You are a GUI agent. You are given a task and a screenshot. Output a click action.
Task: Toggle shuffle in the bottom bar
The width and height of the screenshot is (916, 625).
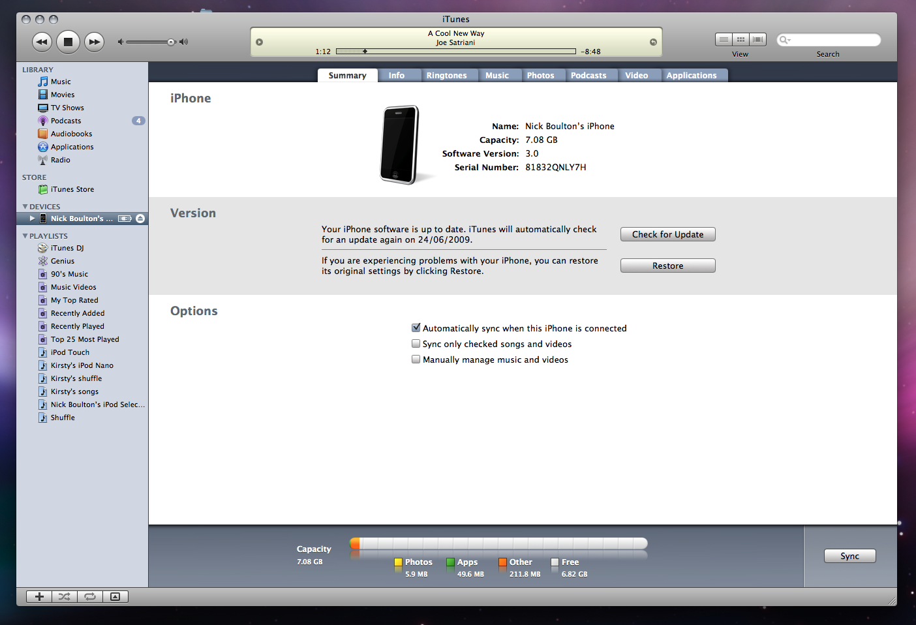pos(65,596)
